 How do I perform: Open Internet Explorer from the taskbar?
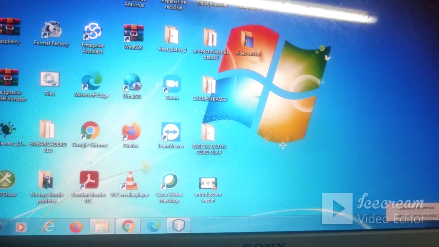pyautogui.click(x=48, y=226)
